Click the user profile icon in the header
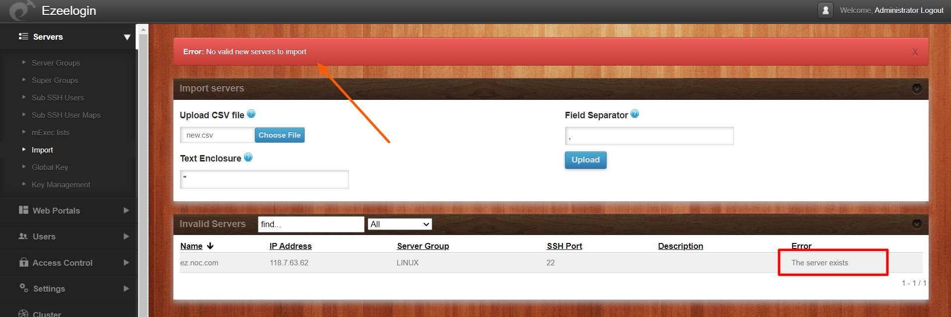Viewport: 951px width, 317px height. (x=825, y=10)
